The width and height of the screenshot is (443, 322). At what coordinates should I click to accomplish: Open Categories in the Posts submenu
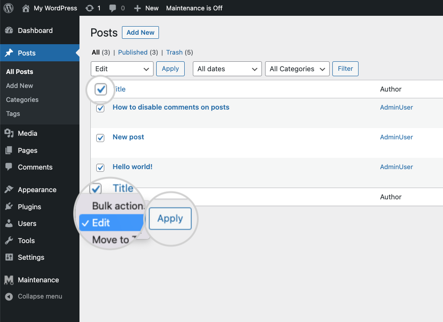tap(22, 100)
